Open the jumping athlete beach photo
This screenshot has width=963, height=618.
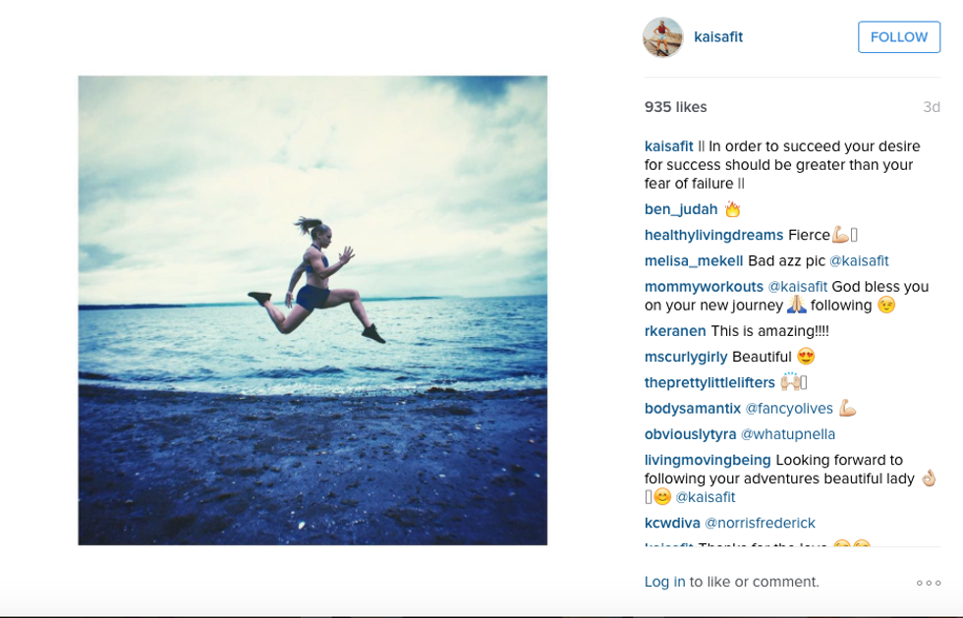312,310
